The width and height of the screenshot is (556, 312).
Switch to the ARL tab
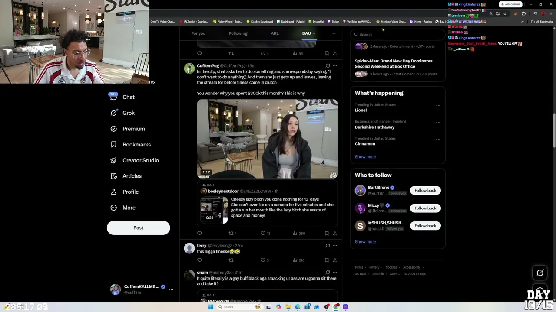point(275,33)
